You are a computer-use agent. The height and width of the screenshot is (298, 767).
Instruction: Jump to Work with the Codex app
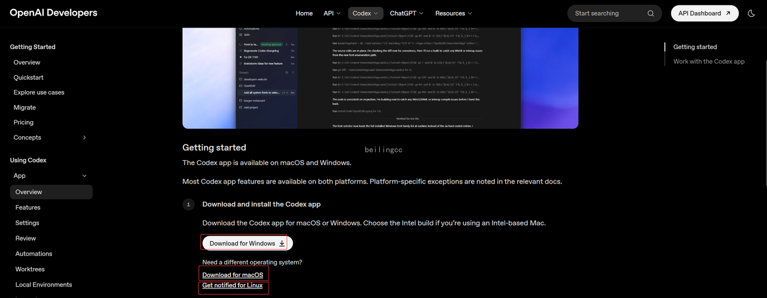click(x=709, y=61)
